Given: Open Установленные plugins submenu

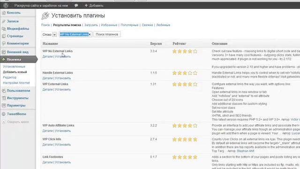Looking at the screenshot, I should pos(14,67).
